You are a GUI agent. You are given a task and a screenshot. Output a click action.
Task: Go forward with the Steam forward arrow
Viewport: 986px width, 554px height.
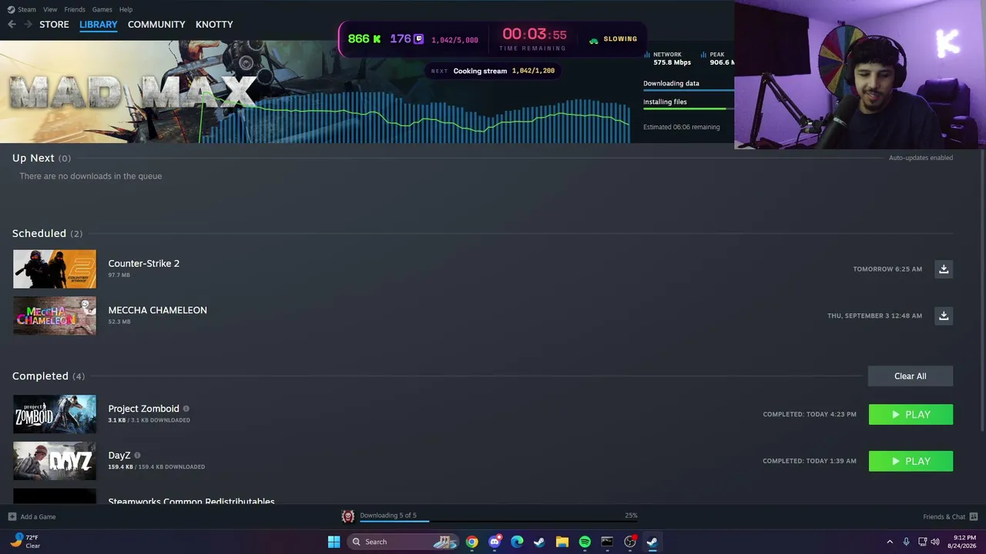(x=28, y=25)
